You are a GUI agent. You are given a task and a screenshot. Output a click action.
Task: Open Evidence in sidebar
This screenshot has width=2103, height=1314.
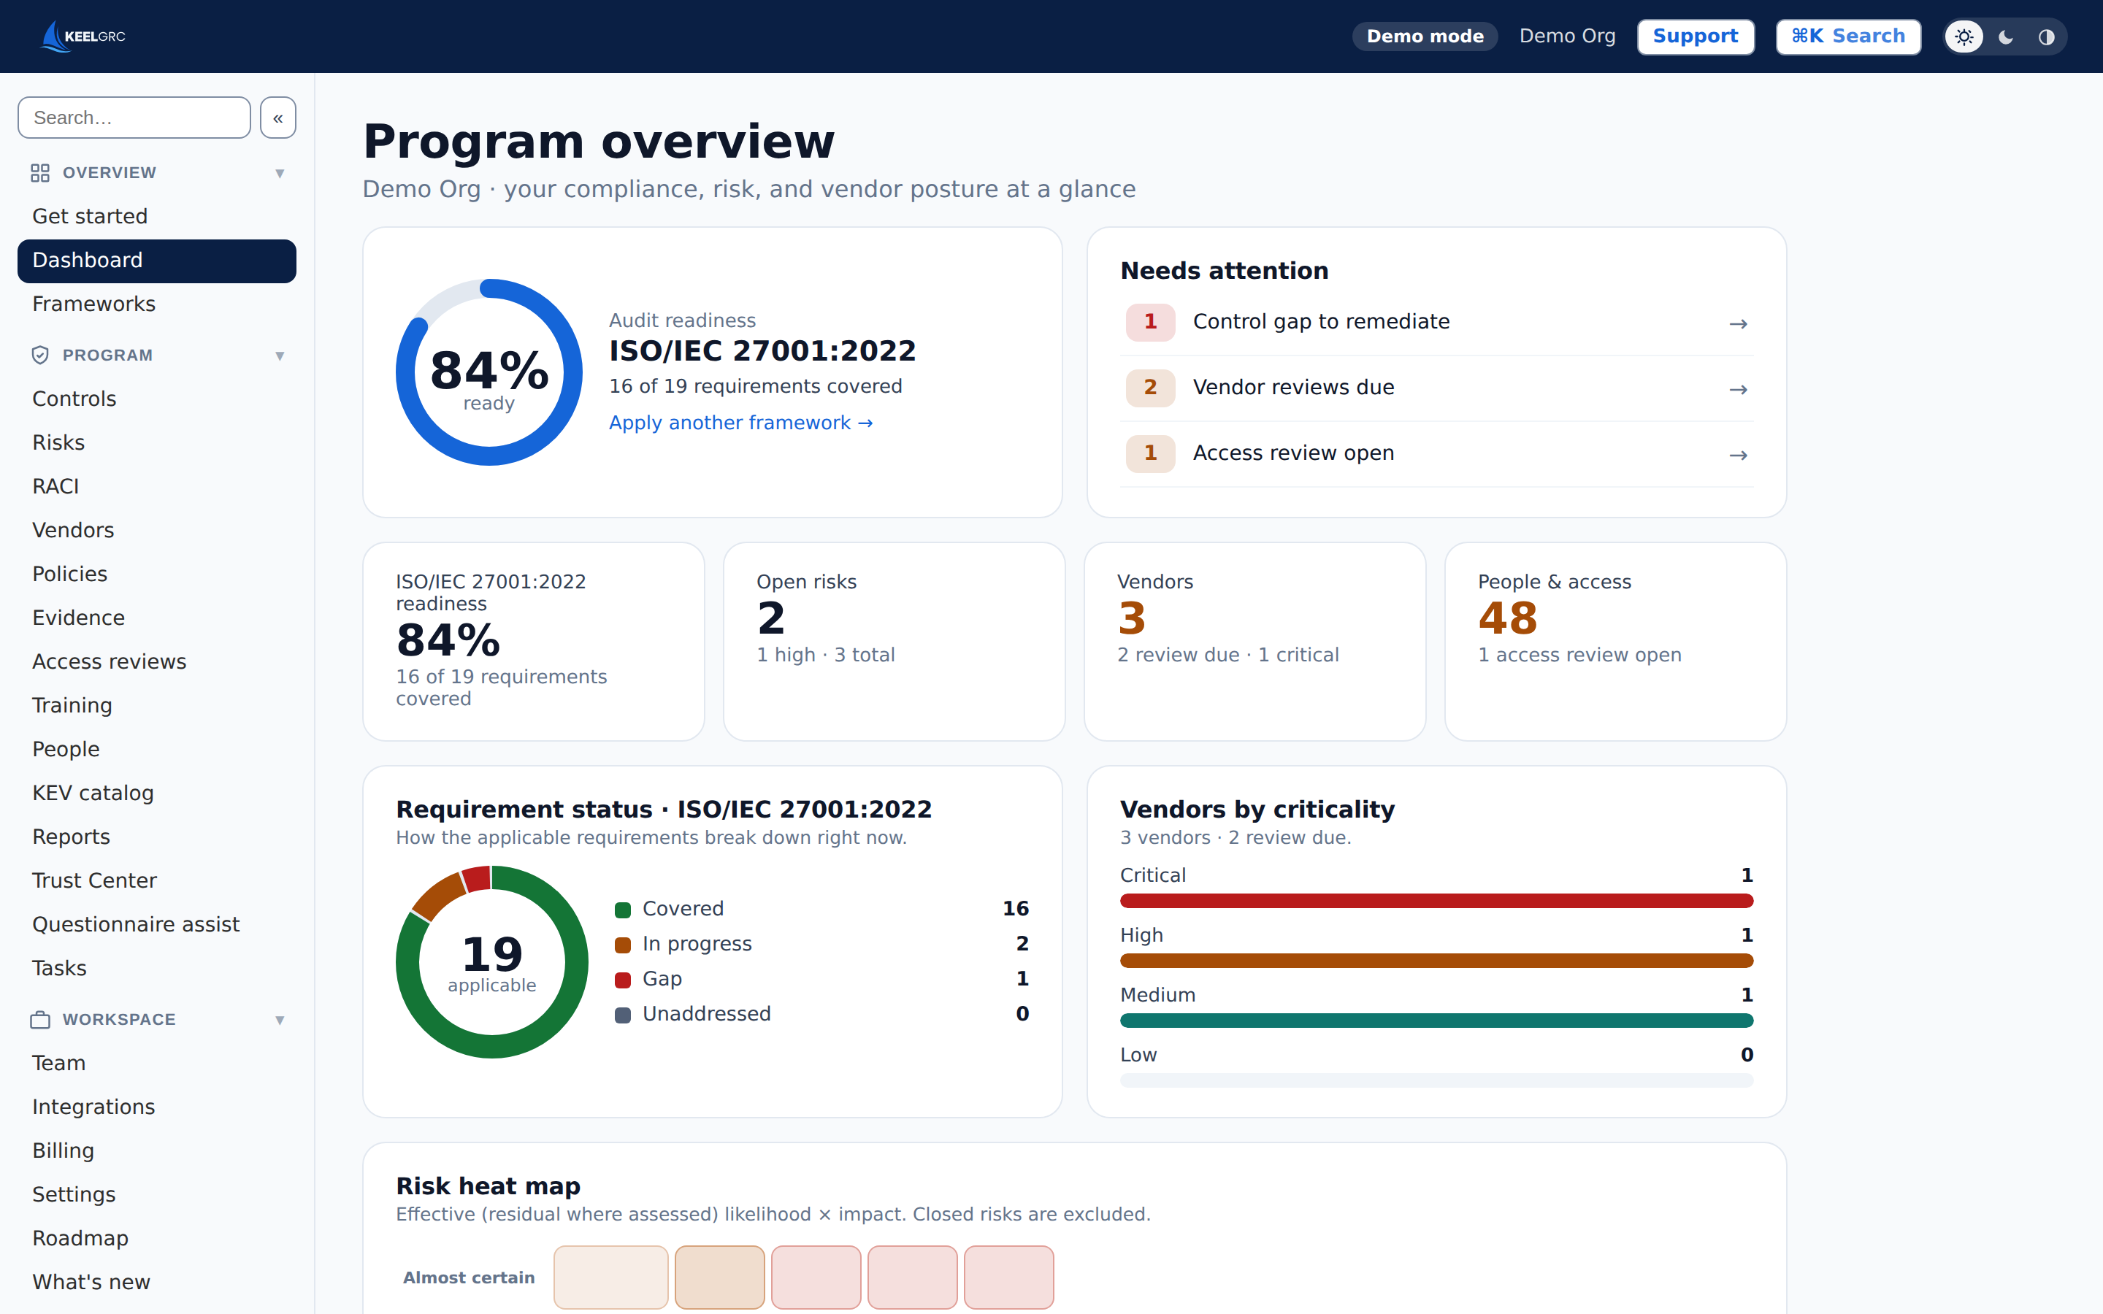(156, 618)
